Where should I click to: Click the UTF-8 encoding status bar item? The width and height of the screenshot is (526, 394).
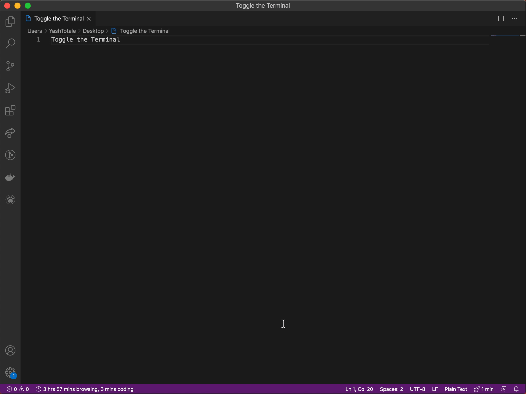pyautogui.click(x=417, y=389)
